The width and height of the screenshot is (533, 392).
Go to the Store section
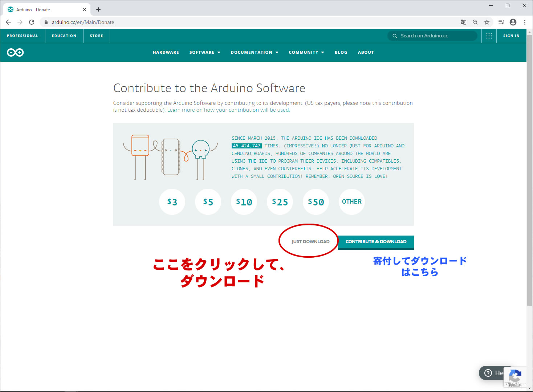[97, 36]
